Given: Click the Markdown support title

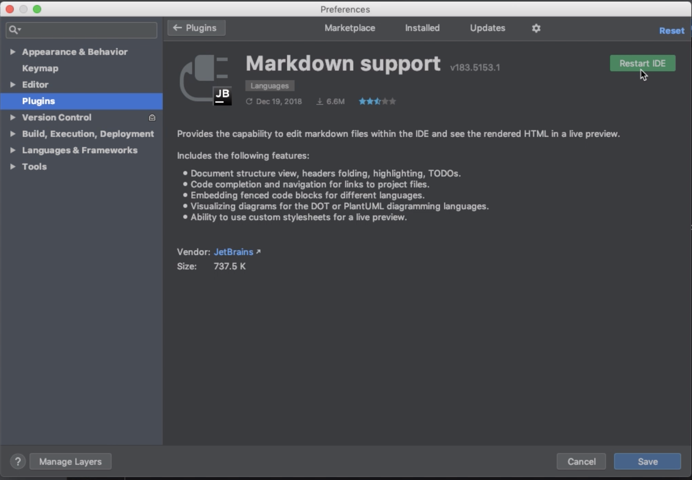Looking at the screenshot, I should 343,64.
